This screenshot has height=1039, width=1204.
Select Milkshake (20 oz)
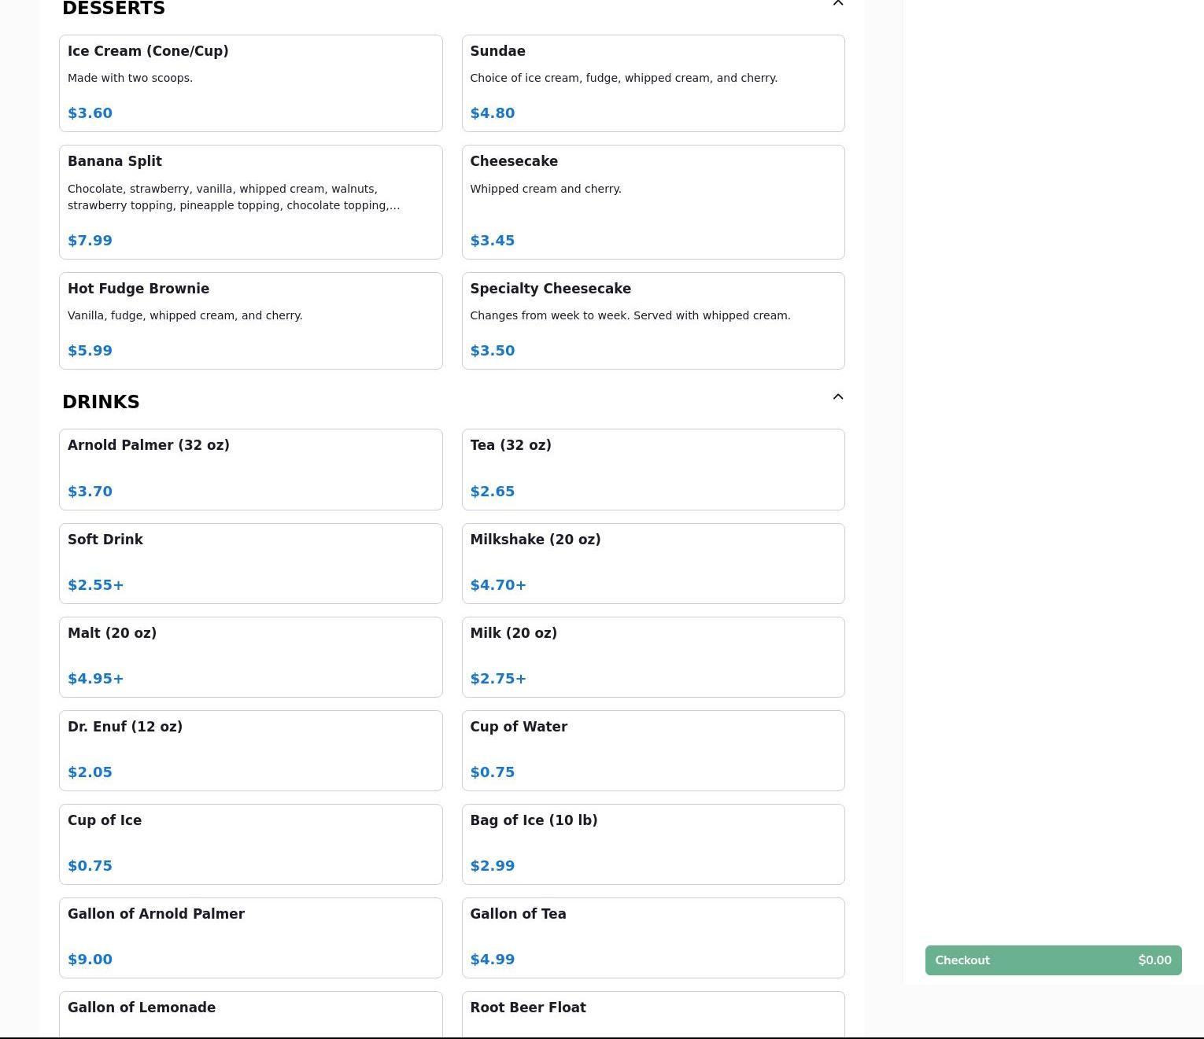pos(652,563)
